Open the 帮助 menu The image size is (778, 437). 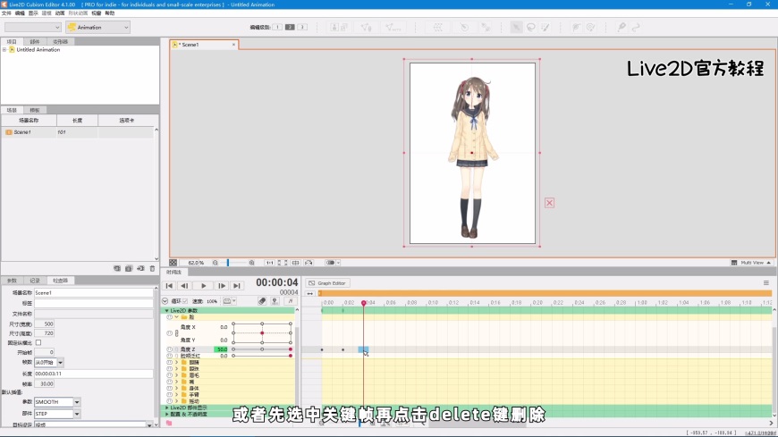coord(110,13)
